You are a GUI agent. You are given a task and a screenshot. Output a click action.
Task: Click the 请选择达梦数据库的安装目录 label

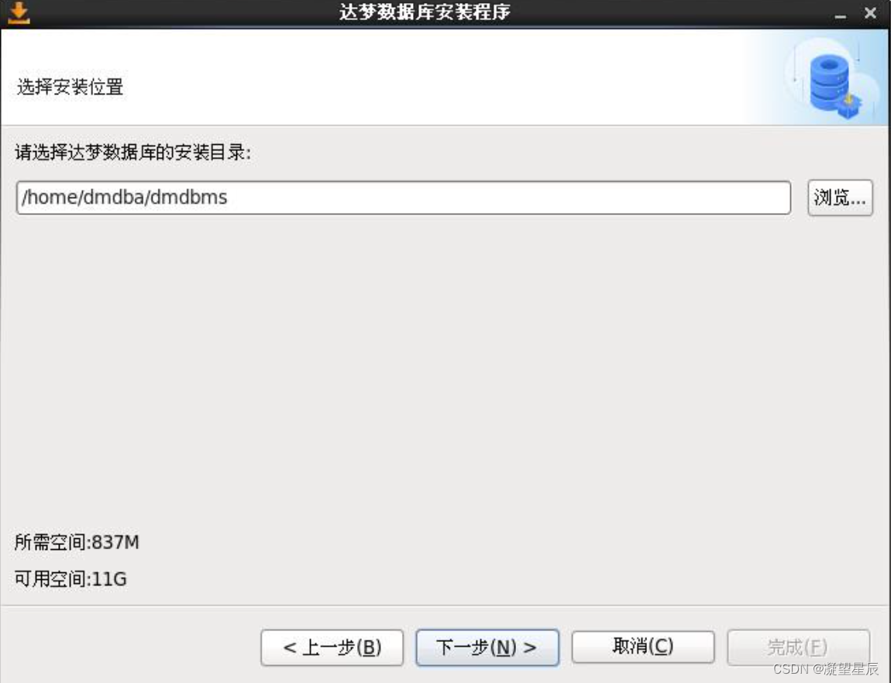coord(133,152)
